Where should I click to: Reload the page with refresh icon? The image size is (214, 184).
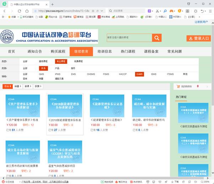click(x=18, y=11)
